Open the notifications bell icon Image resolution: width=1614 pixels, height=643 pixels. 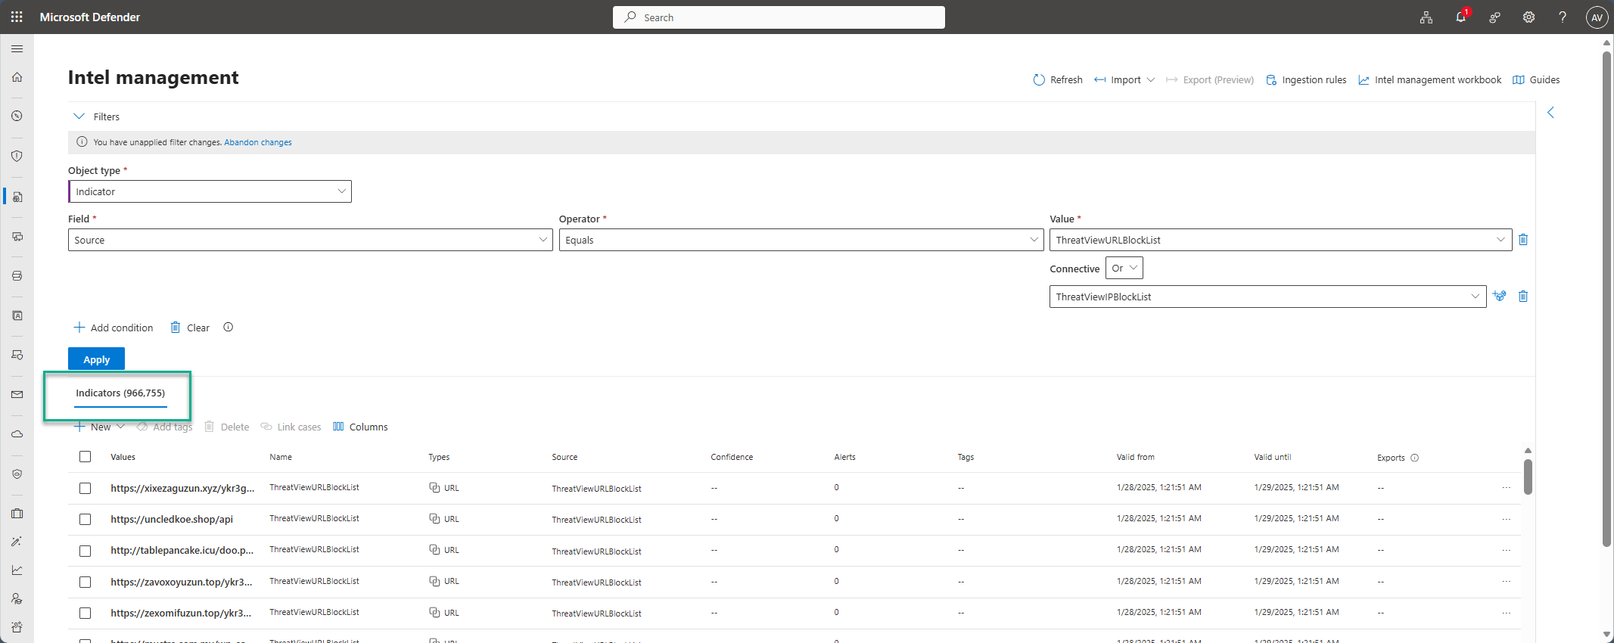click(1460, 17)
